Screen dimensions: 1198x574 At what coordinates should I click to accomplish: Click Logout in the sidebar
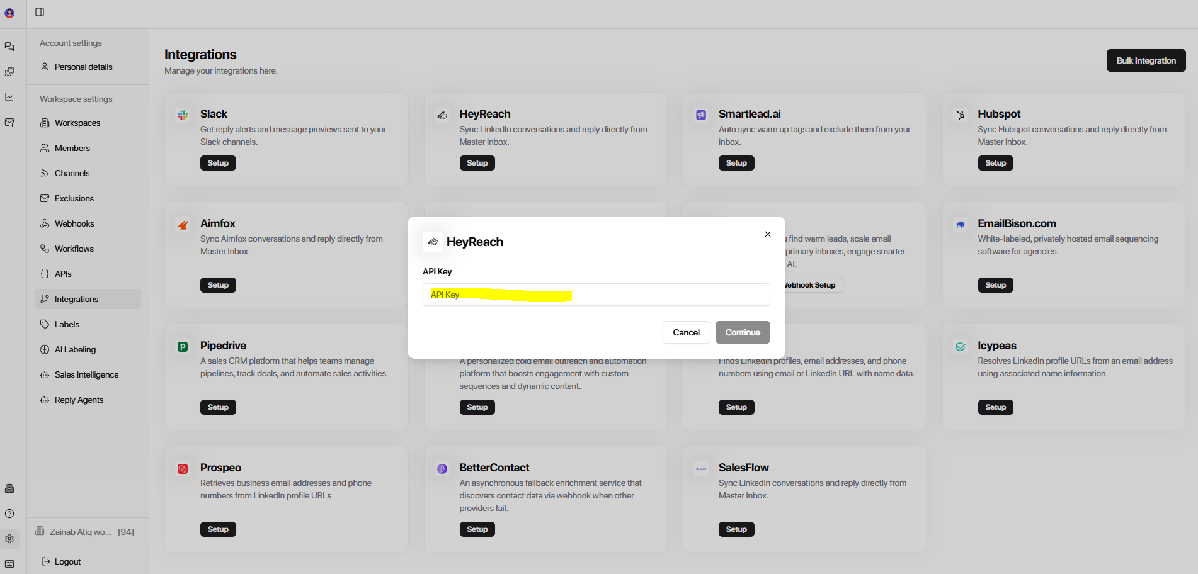(x=67, y=561)
